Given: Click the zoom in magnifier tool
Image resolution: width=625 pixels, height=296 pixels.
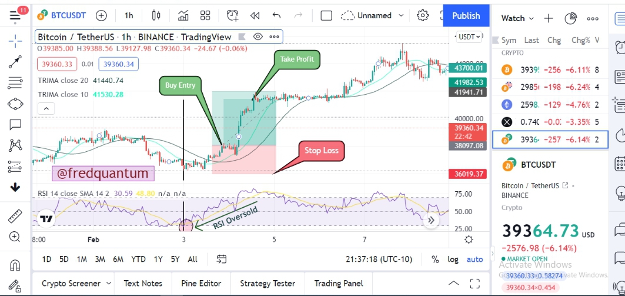Looking at the screenshot, I should tap(15, 237).
